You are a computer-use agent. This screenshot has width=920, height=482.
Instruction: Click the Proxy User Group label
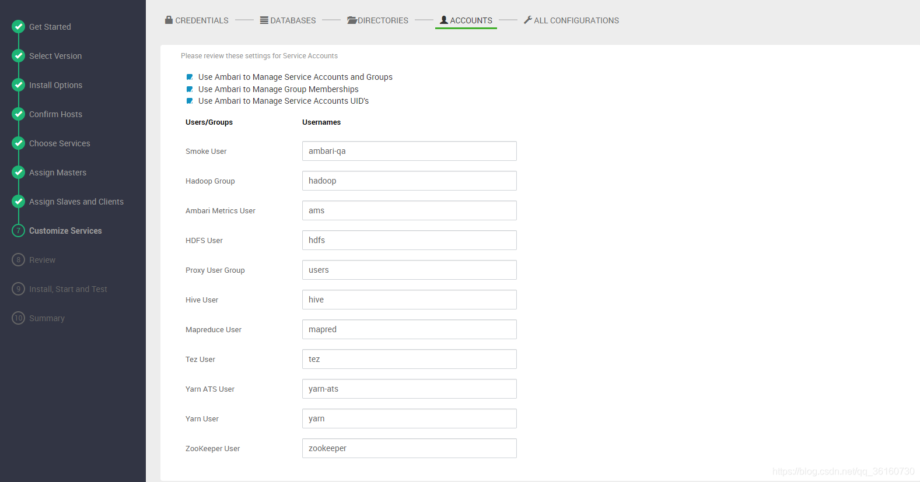(x=215, y=270)
